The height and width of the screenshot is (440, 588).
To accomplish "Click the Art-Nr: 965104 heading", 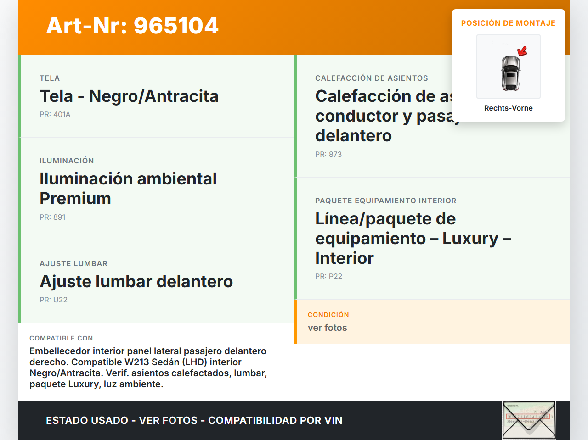I will click(x=132, y=26).
